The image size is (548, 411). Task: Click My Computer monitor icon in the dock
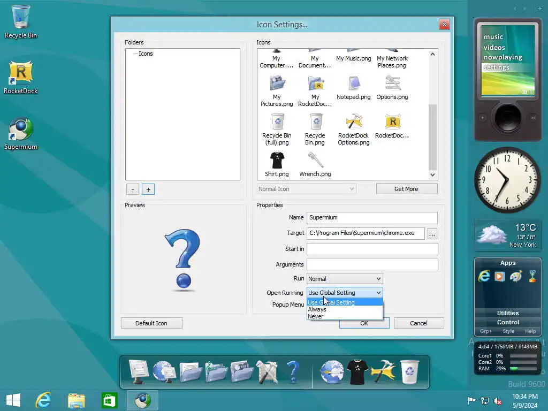(x=139, y=372)
